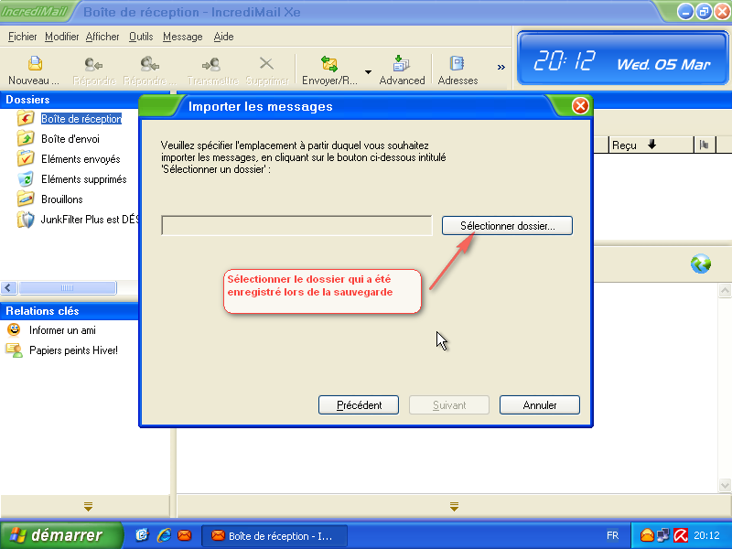Click the Répondre à tous toolbar icon
Screen dimensions: 732x549
tap(149, 64)
